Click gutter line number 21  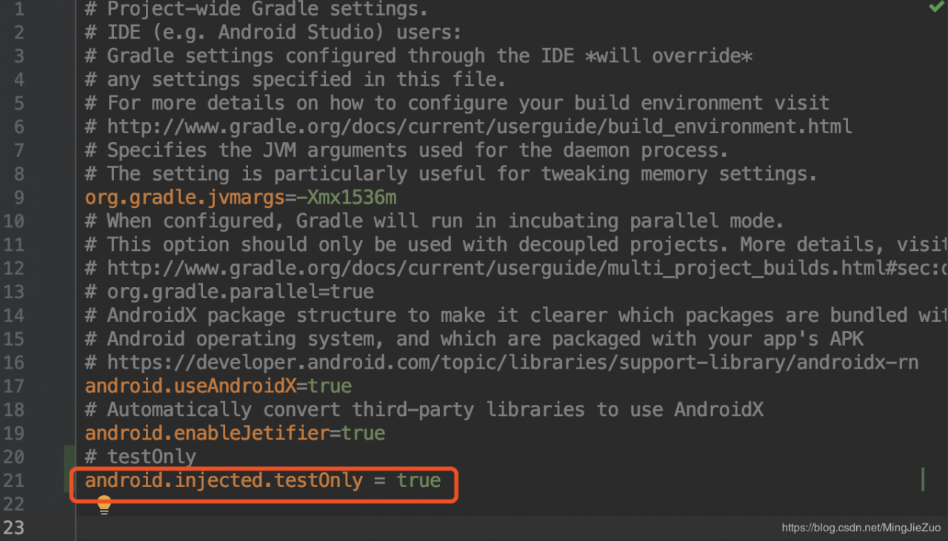[13, 480]
